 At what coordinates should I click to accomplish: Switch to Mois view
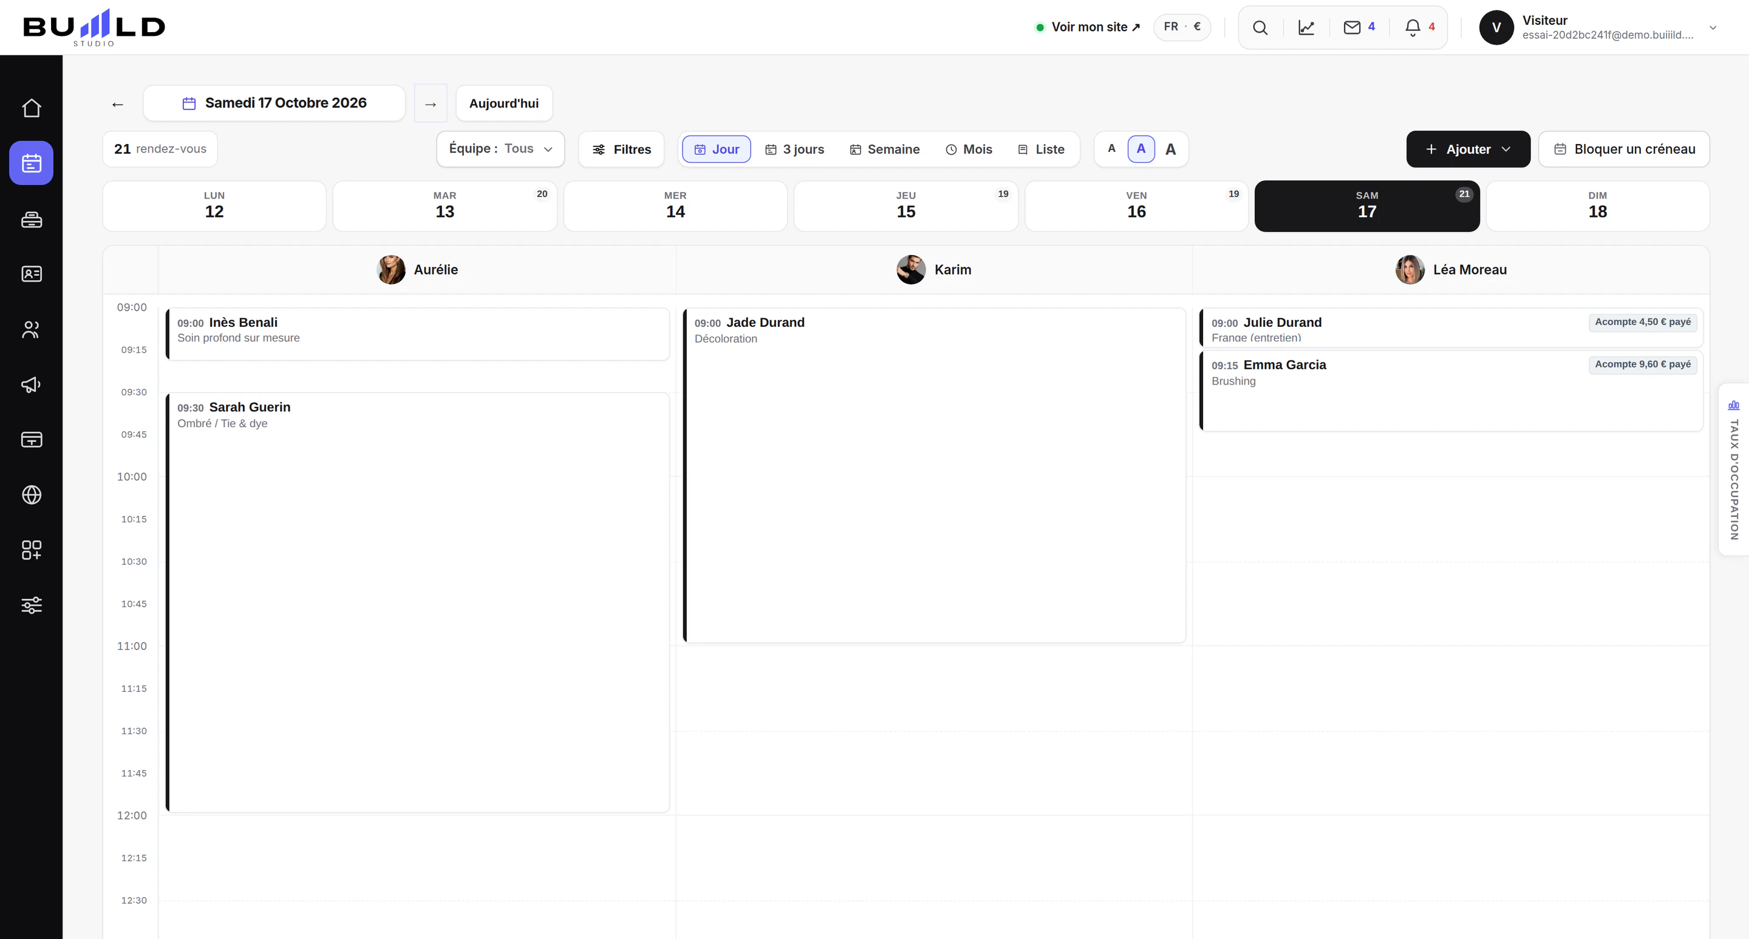point(969,149)
